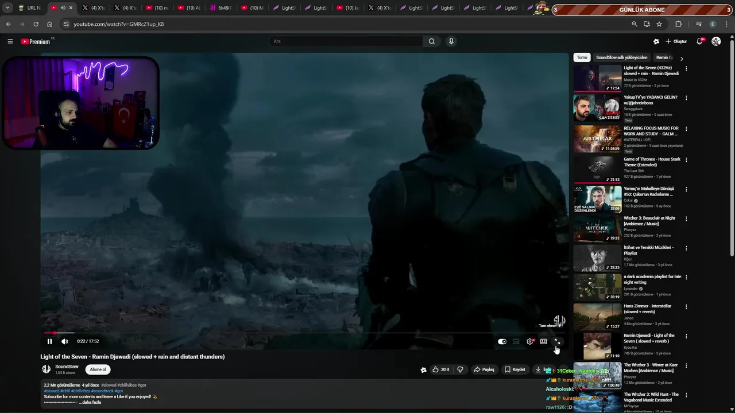
Task: View site information icon in address bar
Action: [66, 24]
